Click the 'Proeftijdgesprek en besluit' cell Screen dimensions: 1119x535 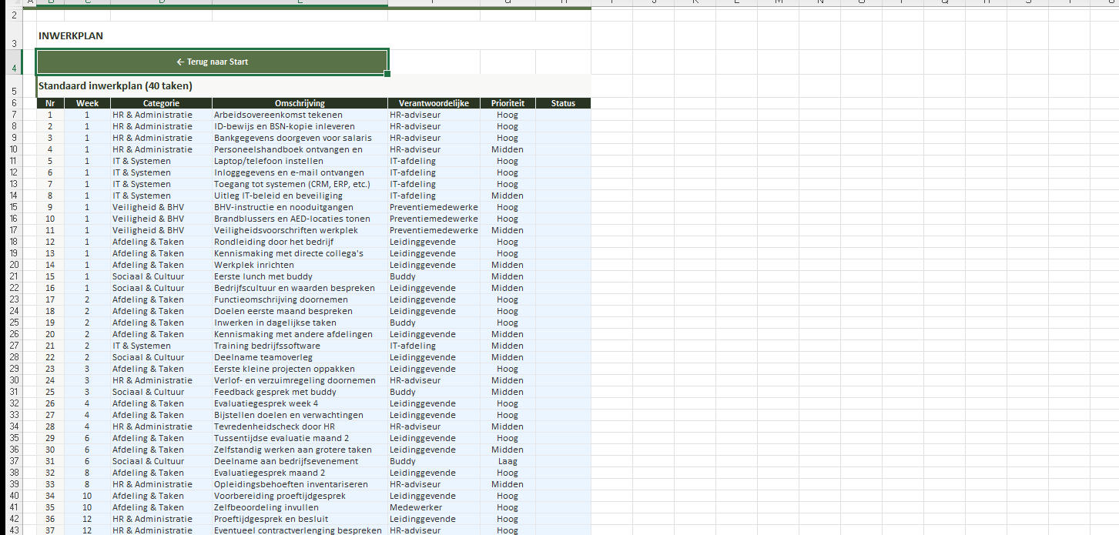[x=300, y=519]
